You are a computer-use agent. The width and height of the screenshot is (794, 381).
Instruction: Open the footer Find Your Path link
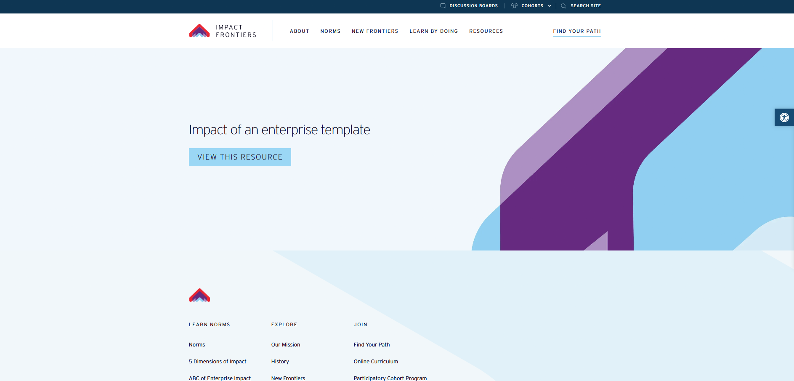click(x=372, y=344)
